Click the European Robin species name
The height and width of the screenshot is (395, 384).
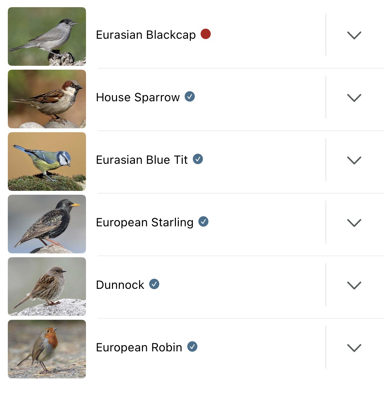point(139,347)
